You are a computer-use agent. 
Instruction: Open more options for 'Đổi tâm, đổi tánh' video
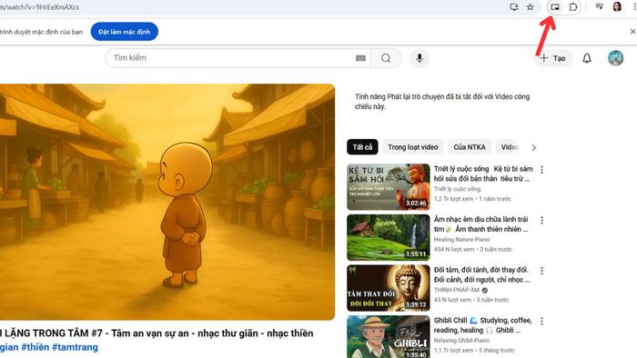[541, 271]
